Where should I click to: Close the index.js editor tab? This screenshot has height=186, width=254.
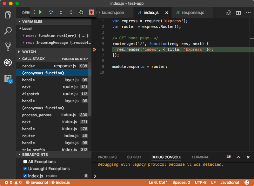166,13
